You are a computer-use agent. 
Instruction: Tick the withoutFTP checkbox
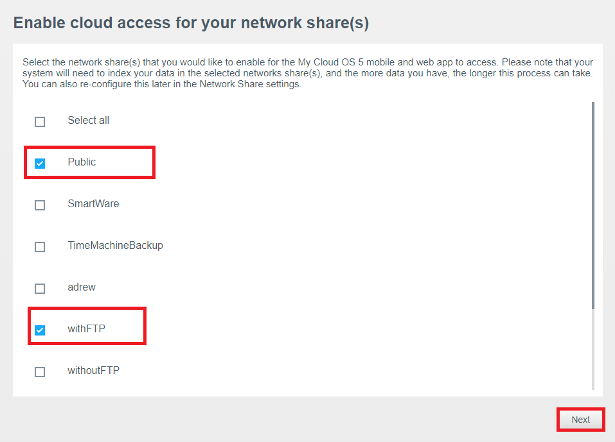point(40,372)
